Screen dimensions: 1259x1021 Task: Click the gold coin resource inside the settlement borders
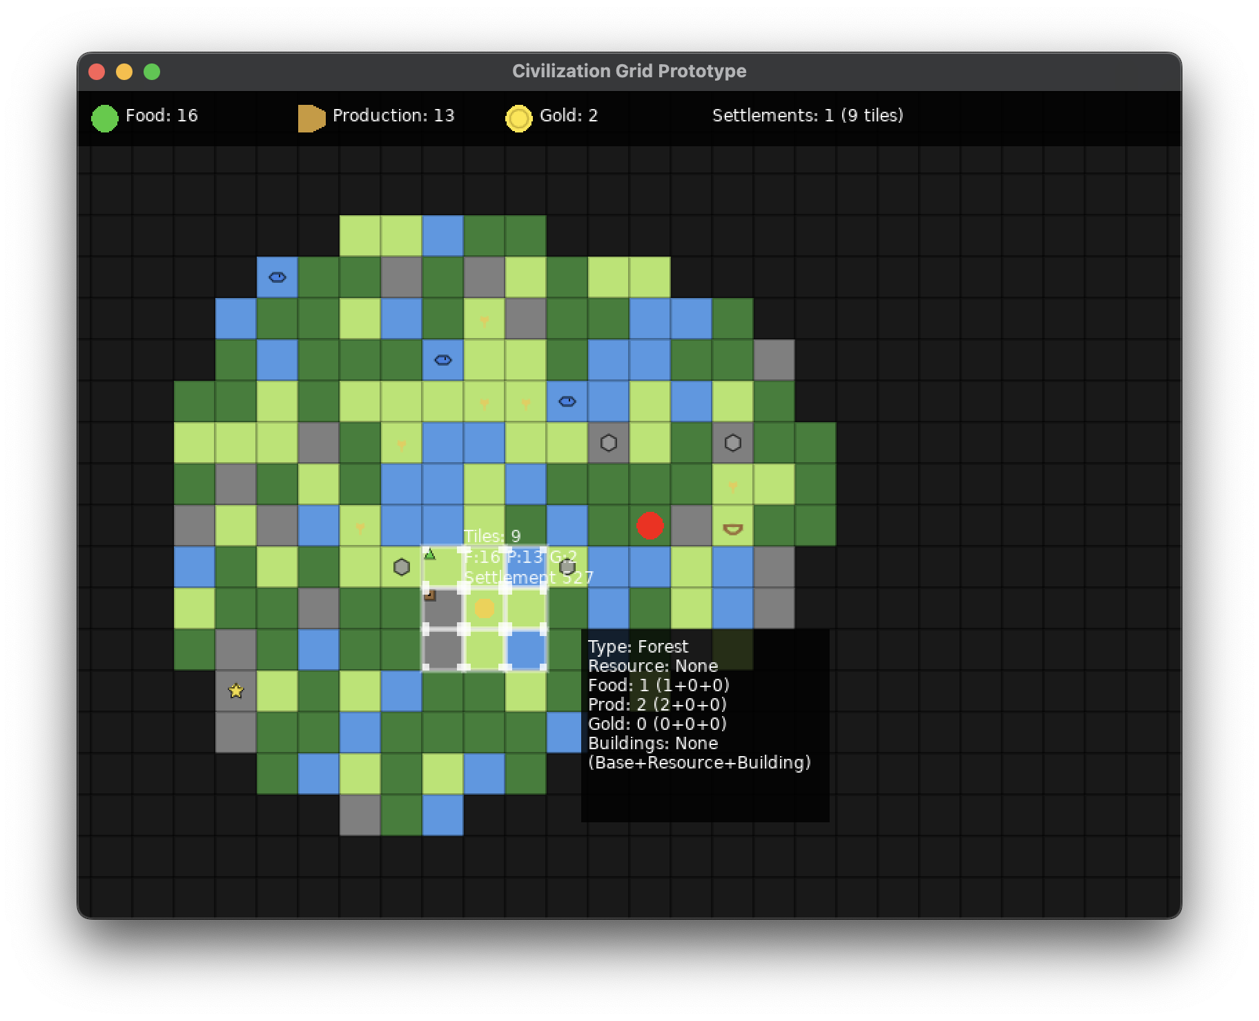(x=485, y=608)
